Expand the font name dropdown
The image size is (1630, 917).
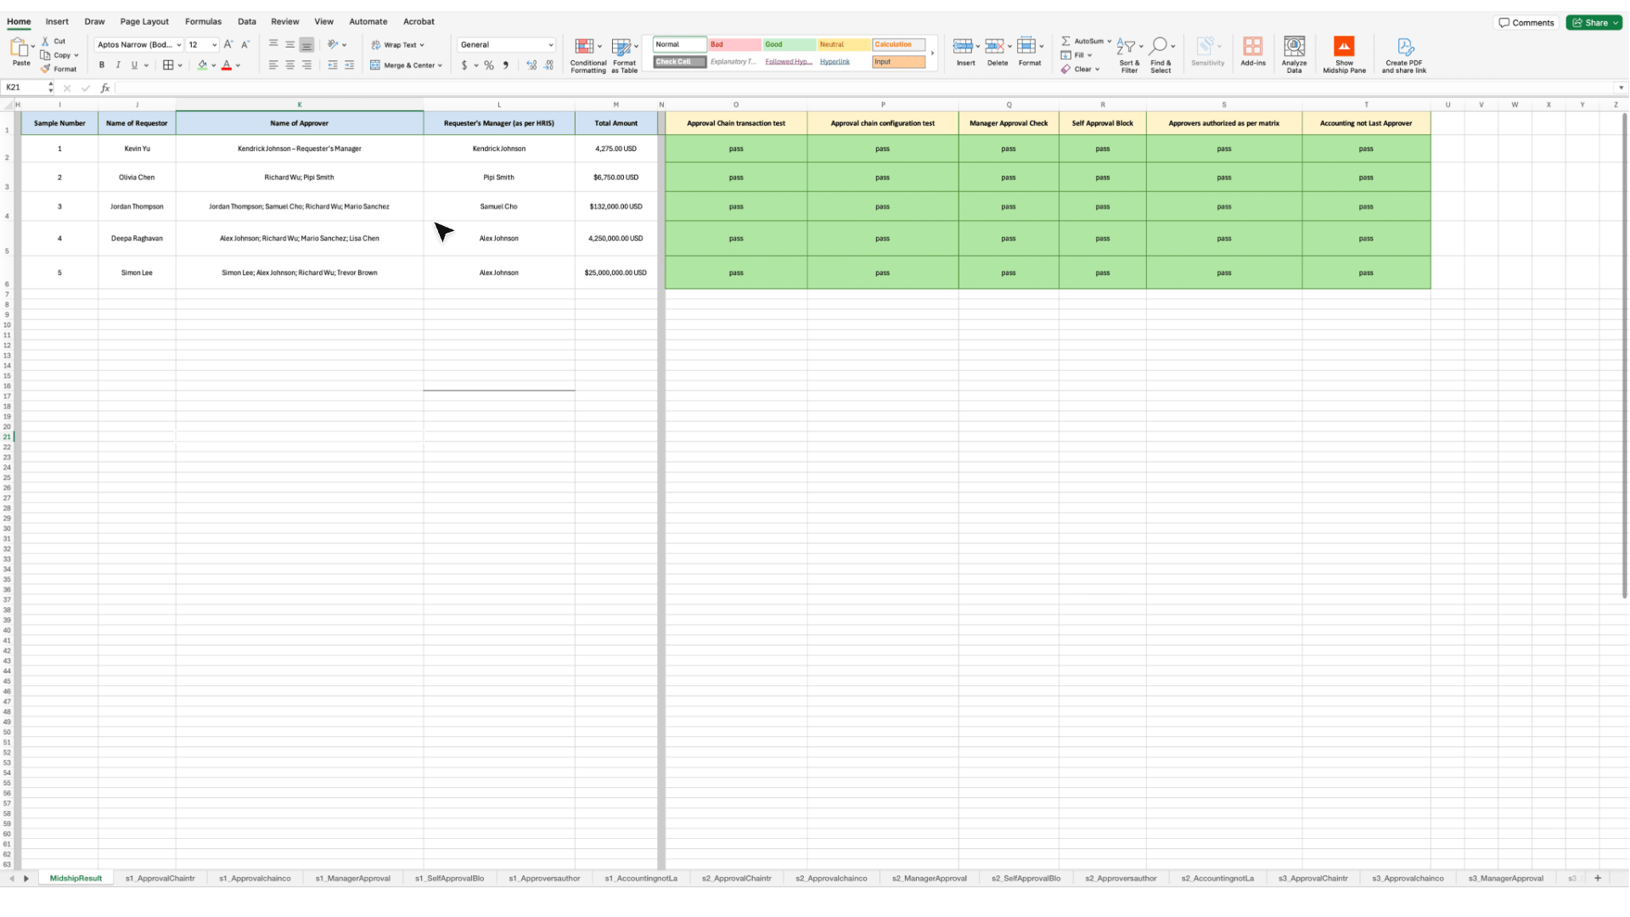point(179,45)
